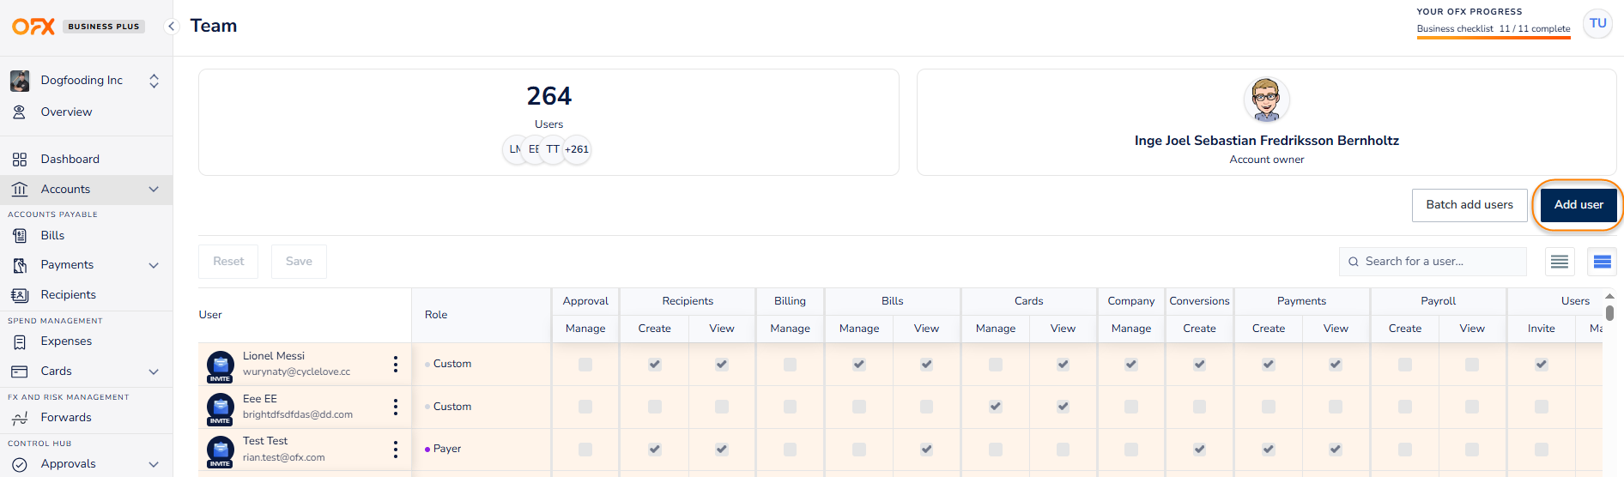Image resolution: width=1624 pixels, height=477 pixels.
Task: Switch to expanded rows view icon
Action: [1602, 262]
